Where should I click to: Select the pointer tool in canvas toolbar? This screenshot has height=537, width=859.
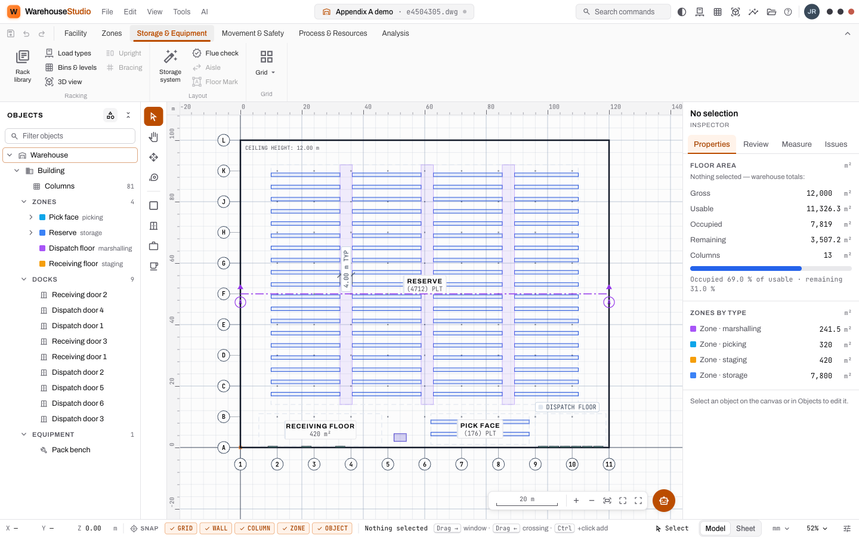coord(153,116)
